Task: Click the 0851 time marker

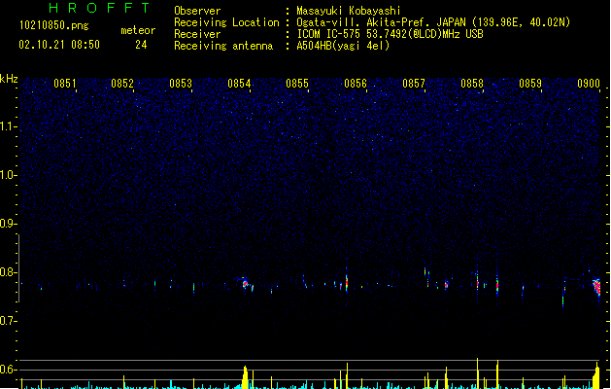Action: (x=65, y=84)
